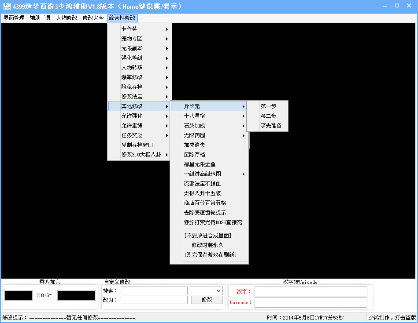Click the 修改 button
418x323 pixels.
click(207, 300)
